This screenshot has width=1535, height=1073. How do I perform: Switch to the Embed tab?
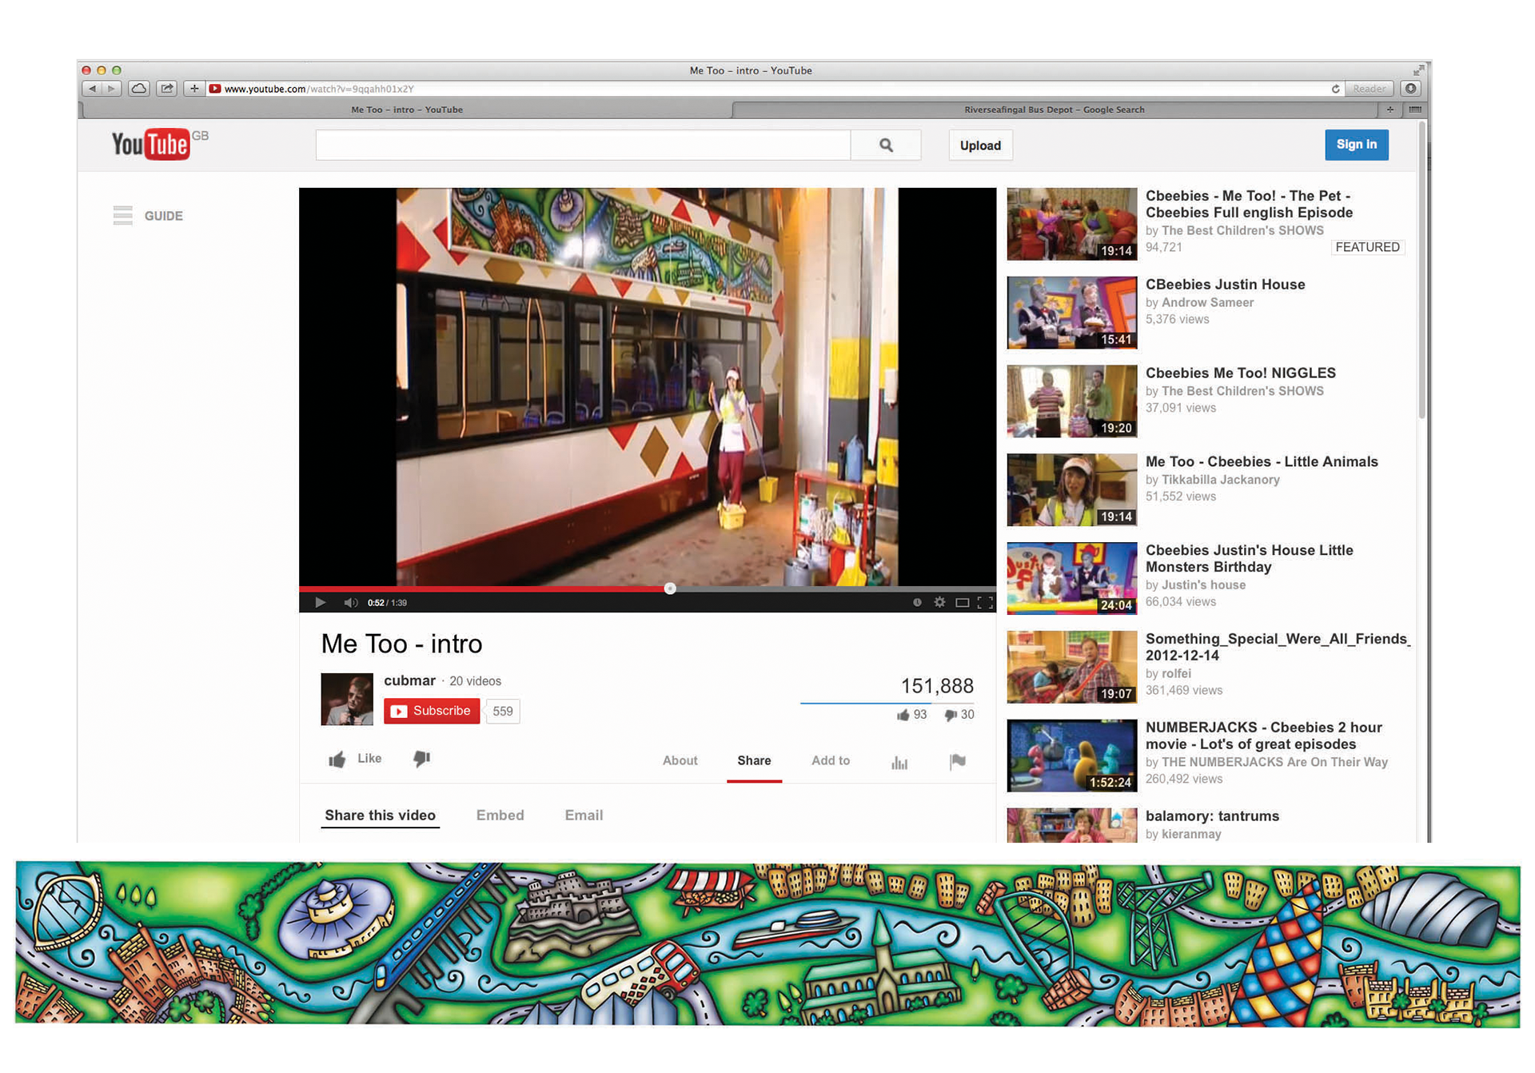pyautogui.click(x=500, y=816)
